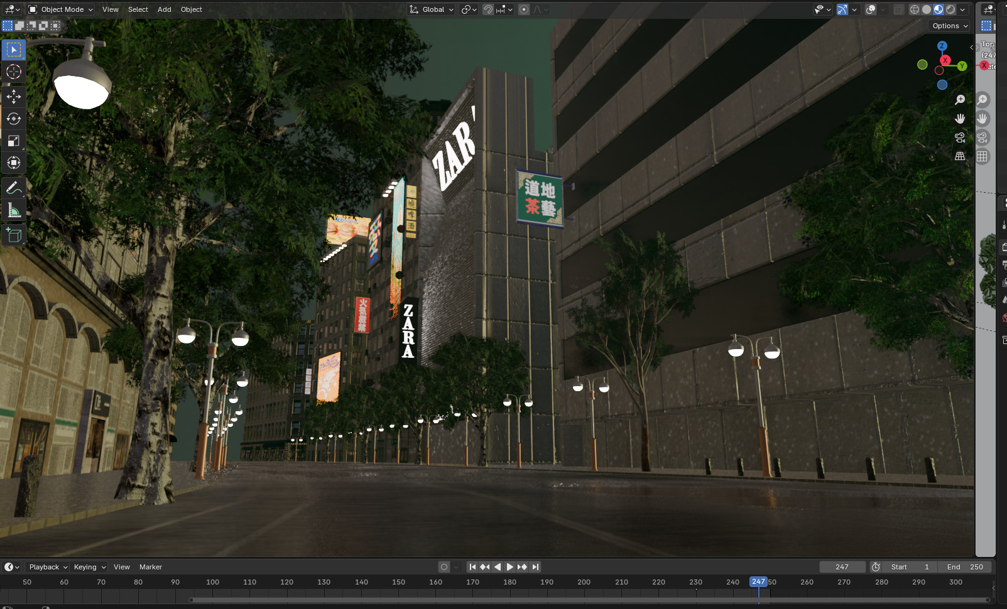Open timeline View menu
Screen dimensions: 1007x609
(x=122, y=567)
